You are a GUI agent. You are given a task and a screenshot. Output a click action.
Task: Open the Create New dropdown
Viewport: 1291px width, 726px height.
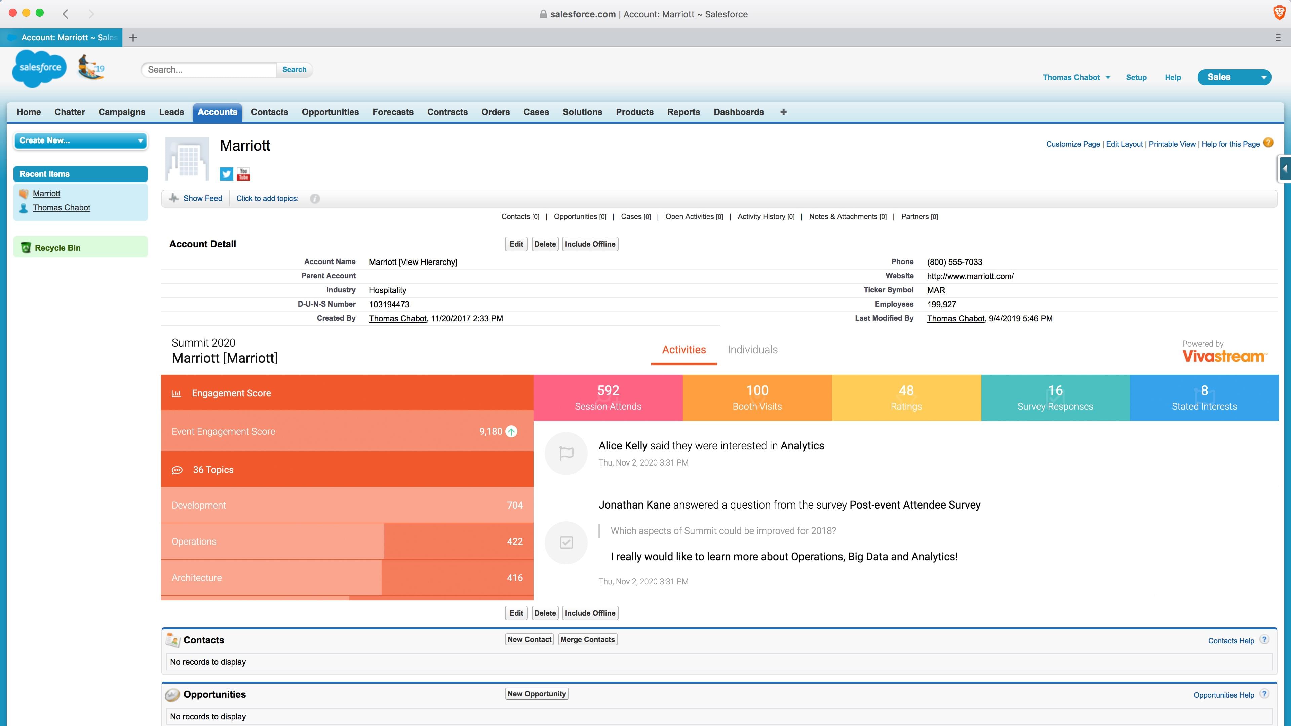point(80,141)
